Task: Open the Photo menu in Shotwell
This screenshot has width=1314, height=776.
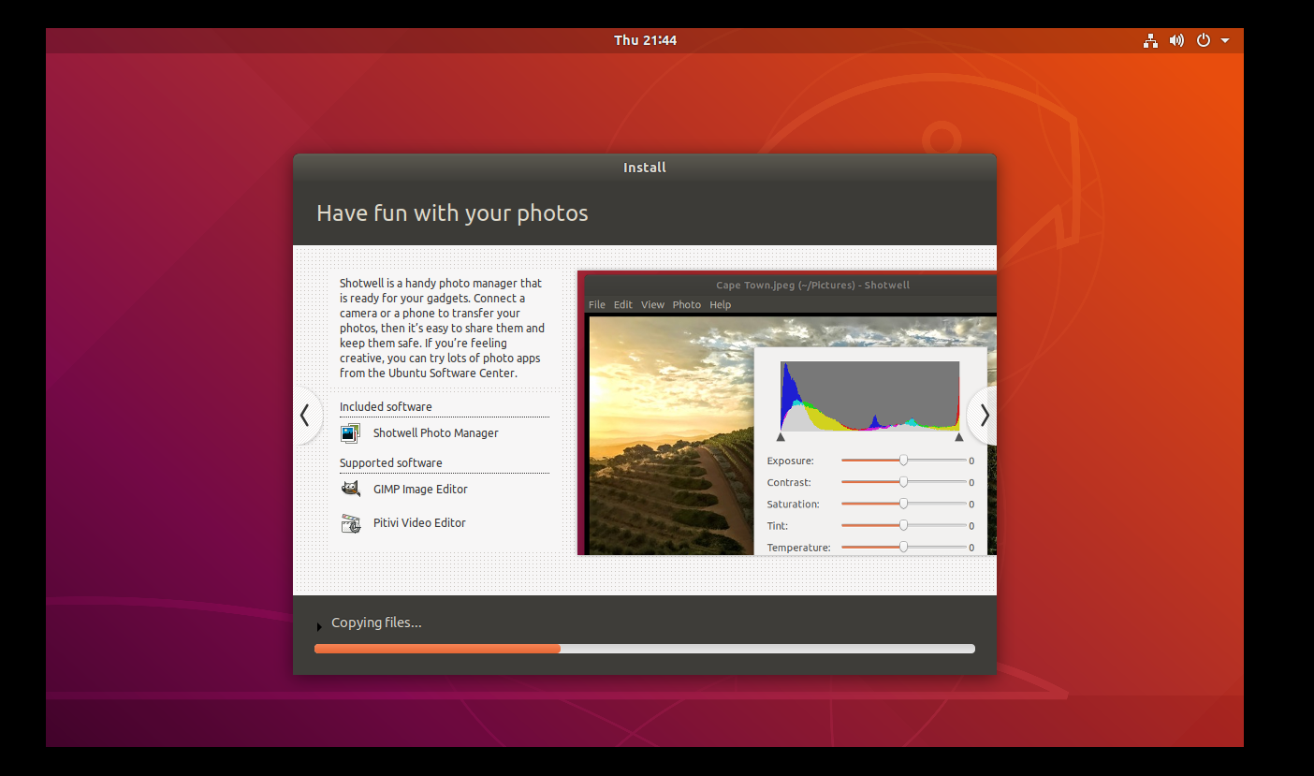Action: click(x=686, y=304)
